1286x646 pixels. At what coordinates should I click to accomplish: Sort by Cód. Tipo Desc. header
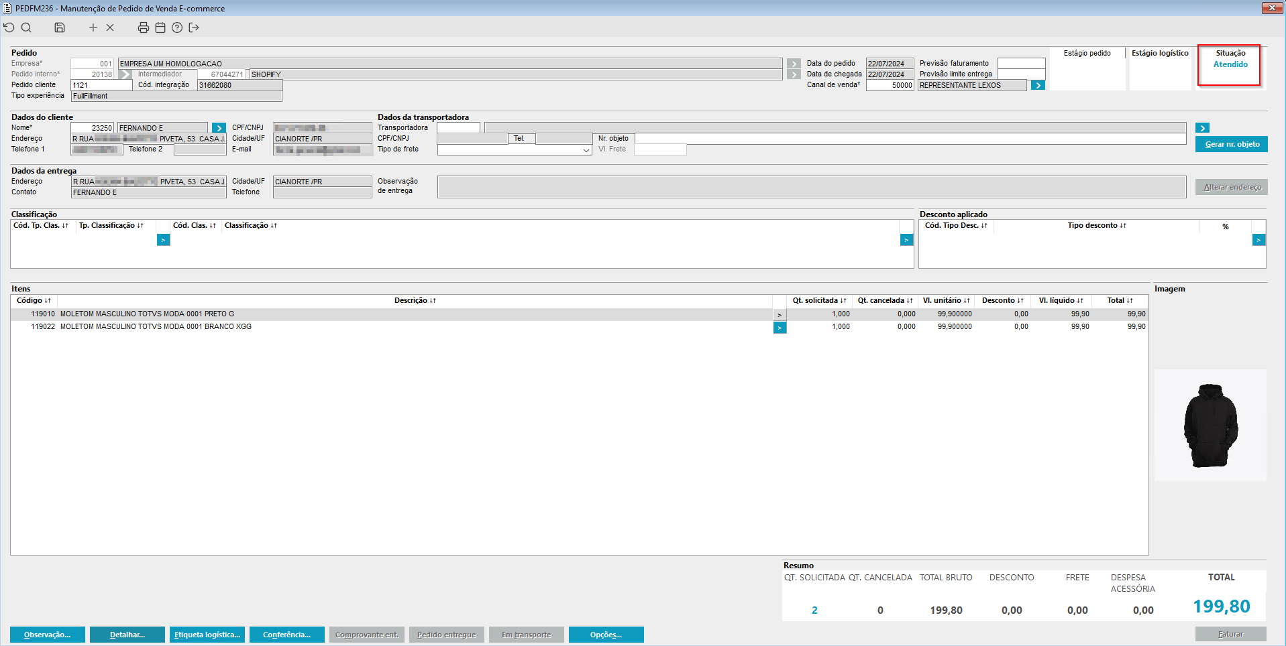(956, 226)
